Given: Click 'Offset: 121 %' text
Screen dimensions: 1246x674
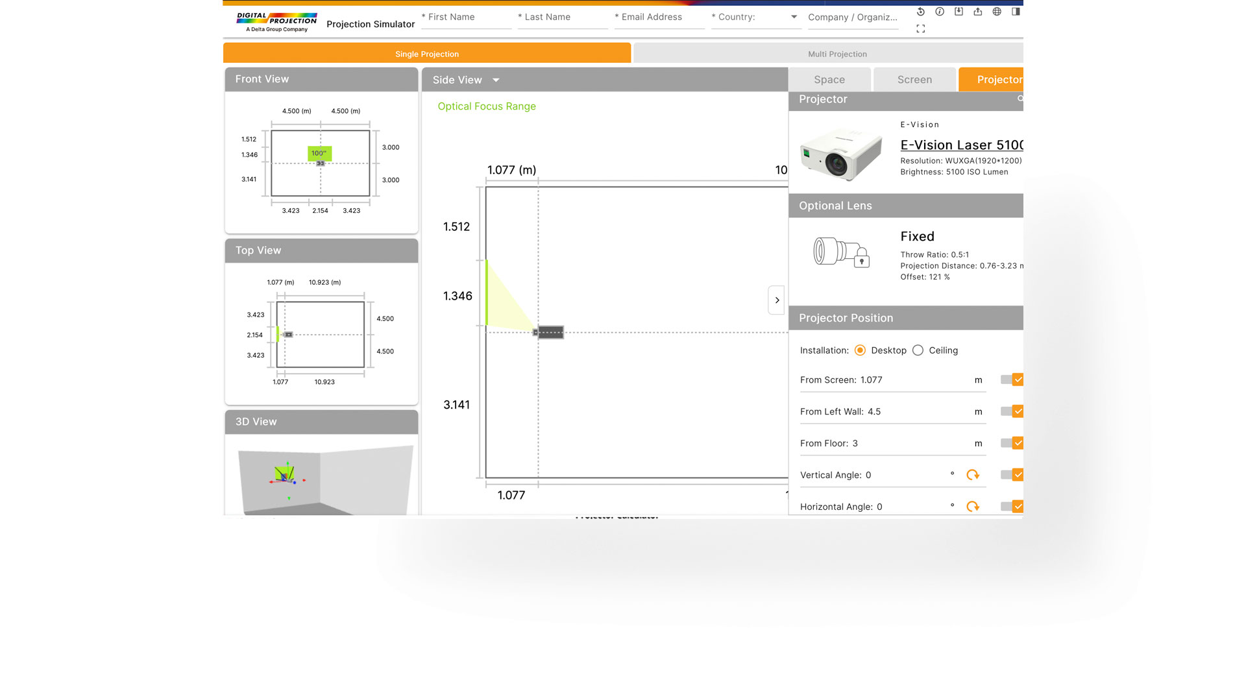Looking at the screenshot, I should (x=925, y=277).
